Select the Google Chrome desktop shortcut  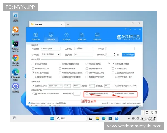click(x=16, y=60)
